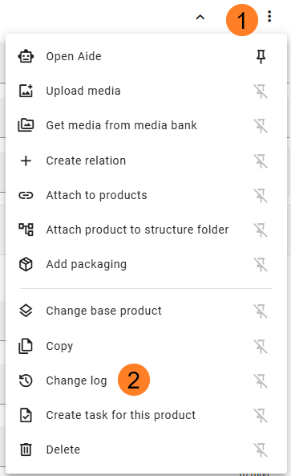Viewport: 291px width, 476px height.
Task: Click the Open Aide robot icon
Action: pos(26,56)
